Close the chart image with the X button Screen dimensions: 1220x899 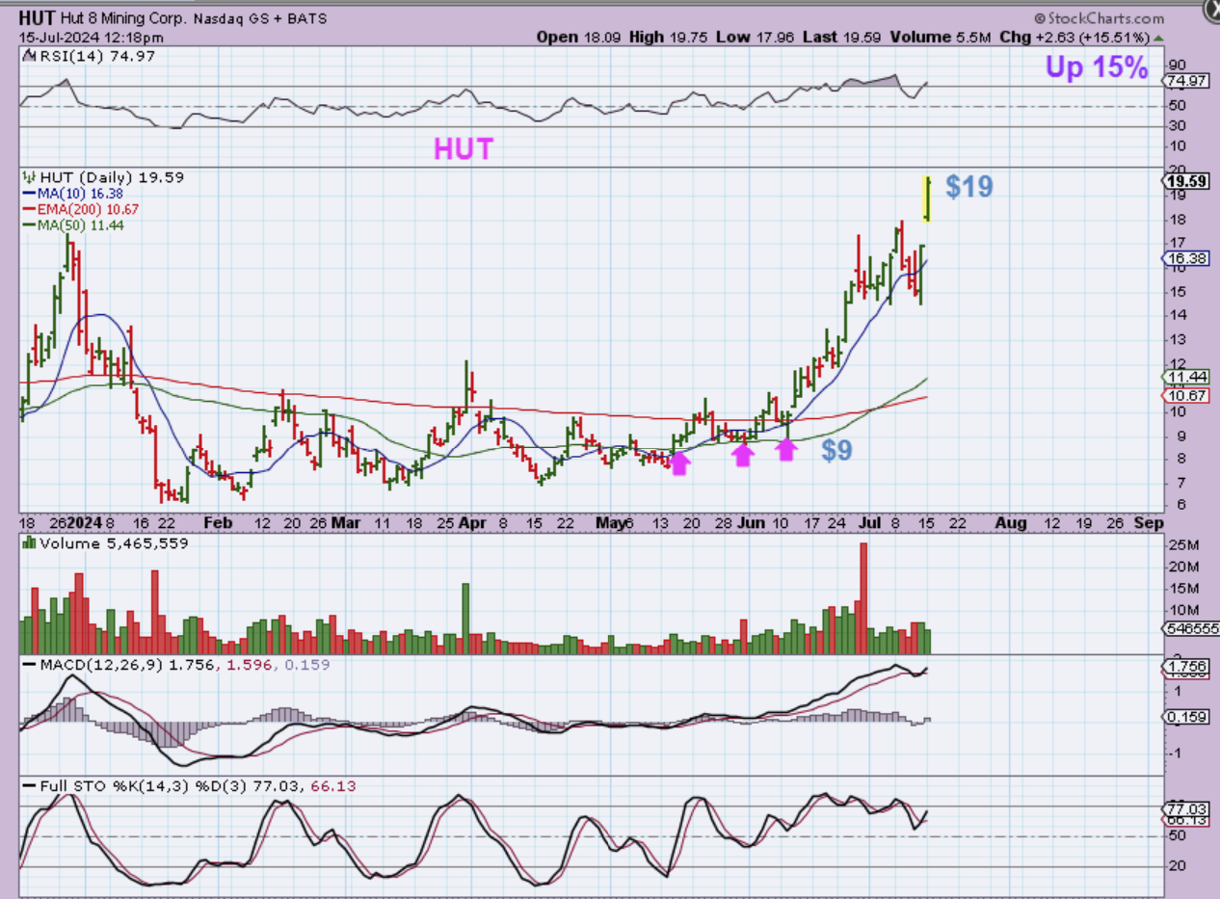pos(1211,10)
